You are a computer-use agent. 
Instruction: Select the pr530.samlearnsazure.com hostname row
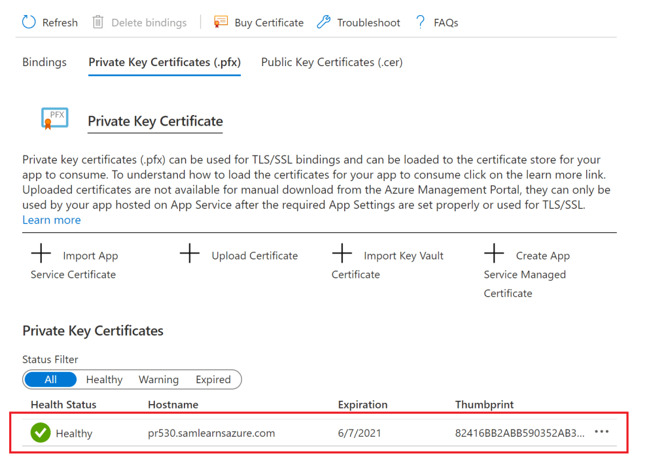211,433
